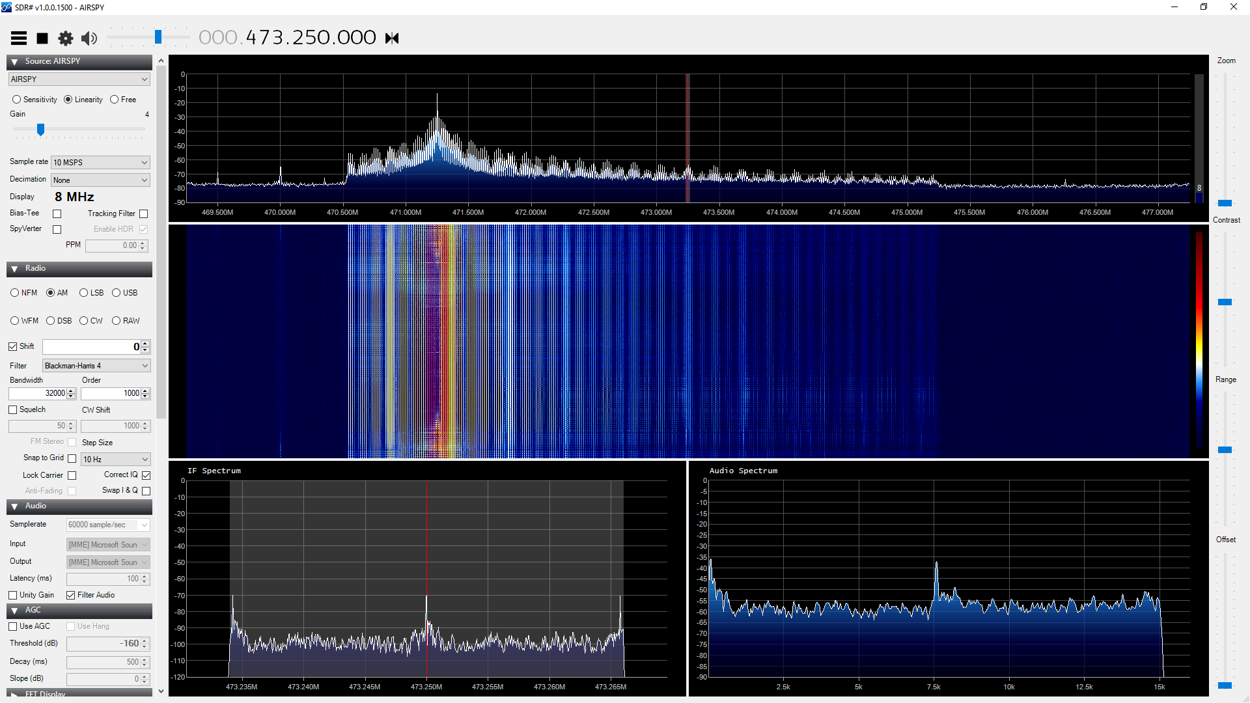Viewport: 1250px width, 703px height.
Task: Adjust the Zoom slider handle
Action: (1225, 203)
